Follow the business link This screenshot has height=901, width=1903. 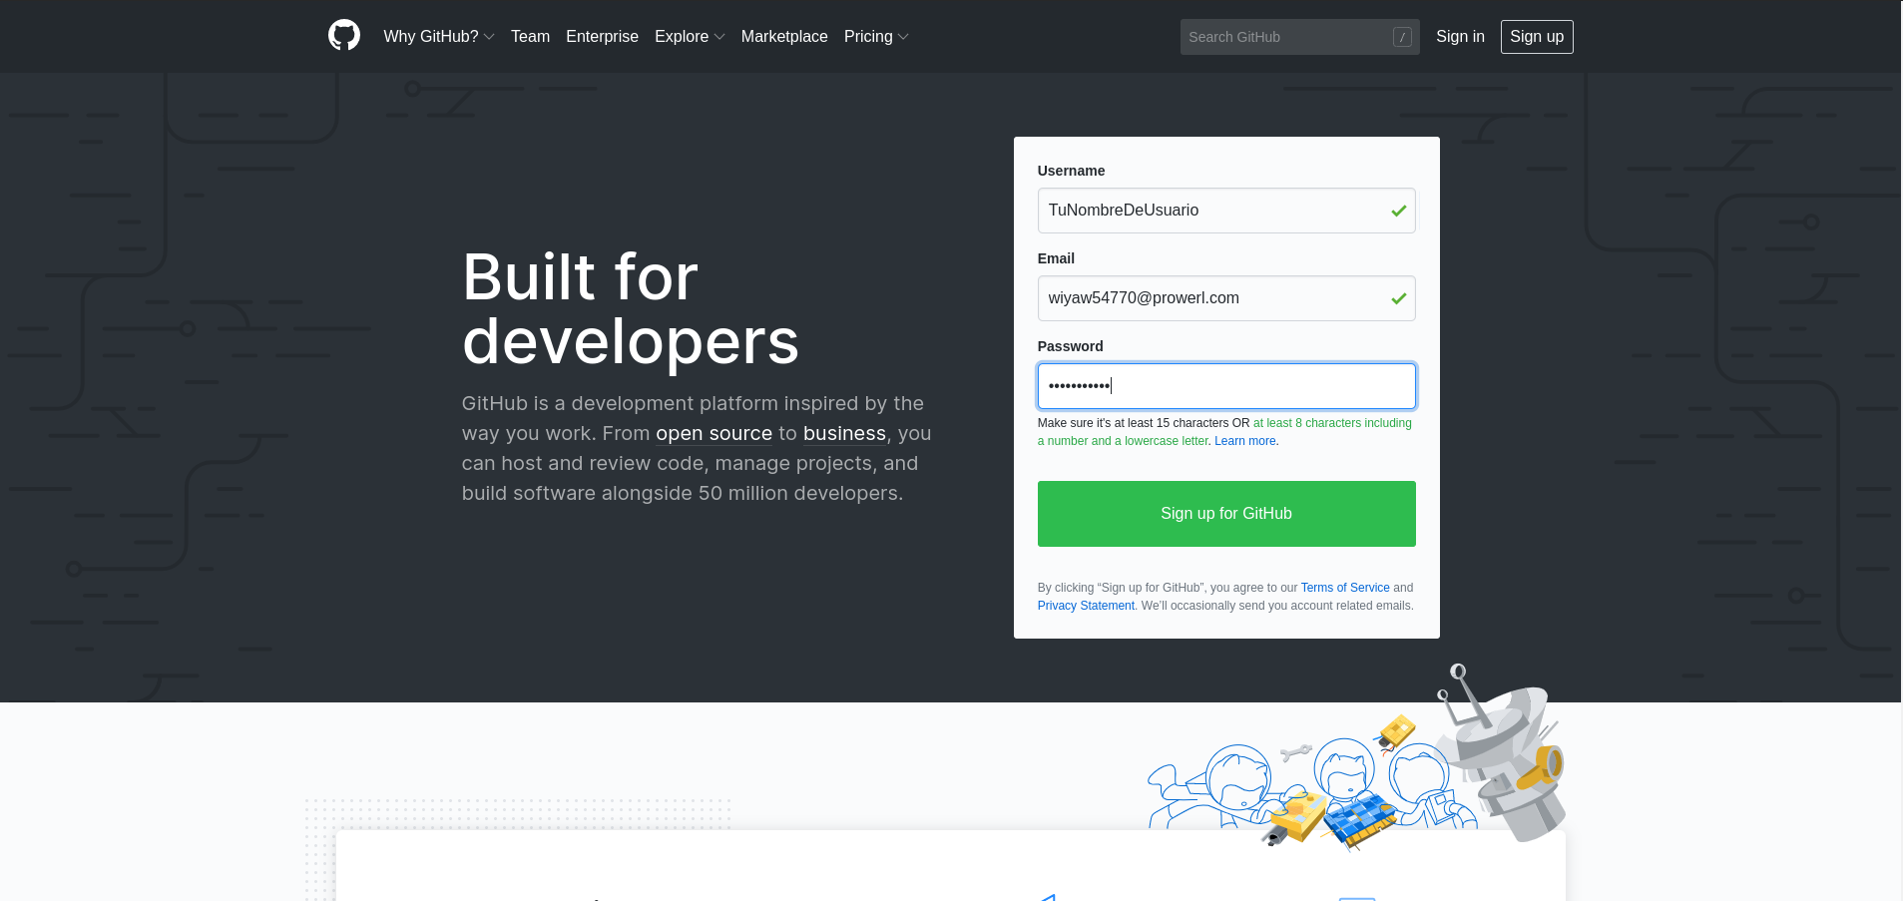click(x=844, y=433)
